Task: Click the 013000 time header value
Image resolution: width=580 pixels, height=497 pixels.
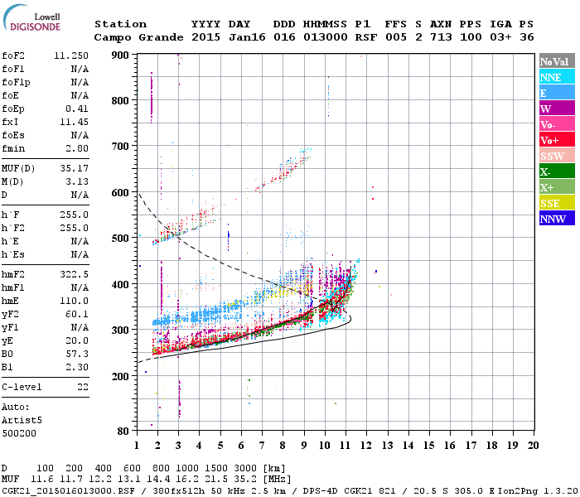Action: click(326, 37)
